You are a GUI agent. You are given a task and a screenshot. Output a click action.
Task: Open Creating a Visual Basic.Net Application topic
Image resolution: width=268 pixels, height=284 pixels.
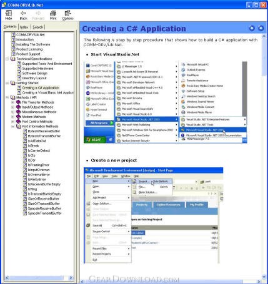point(48,92)
